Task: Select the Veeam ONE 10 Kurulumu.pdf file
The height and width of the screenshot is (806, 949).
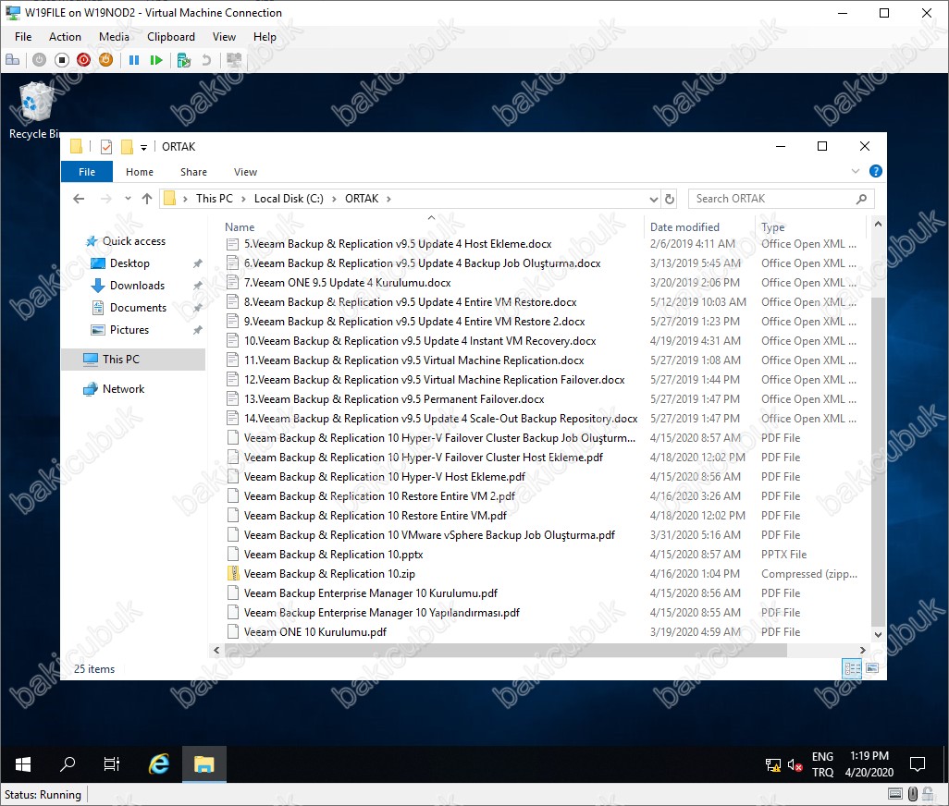Action: [x=314, y=632]
